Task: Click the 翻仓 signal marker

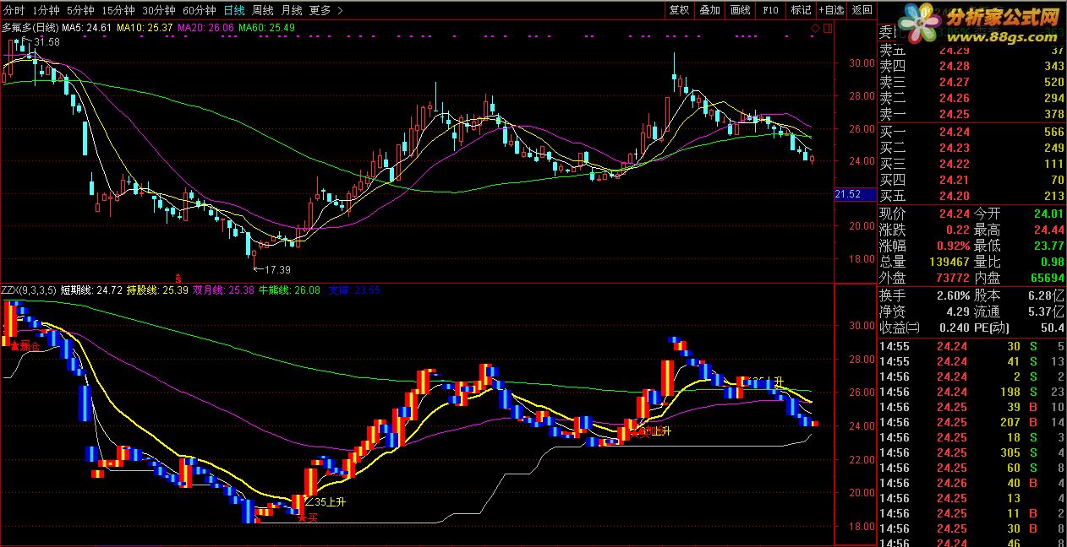Action: pos(25,346)
